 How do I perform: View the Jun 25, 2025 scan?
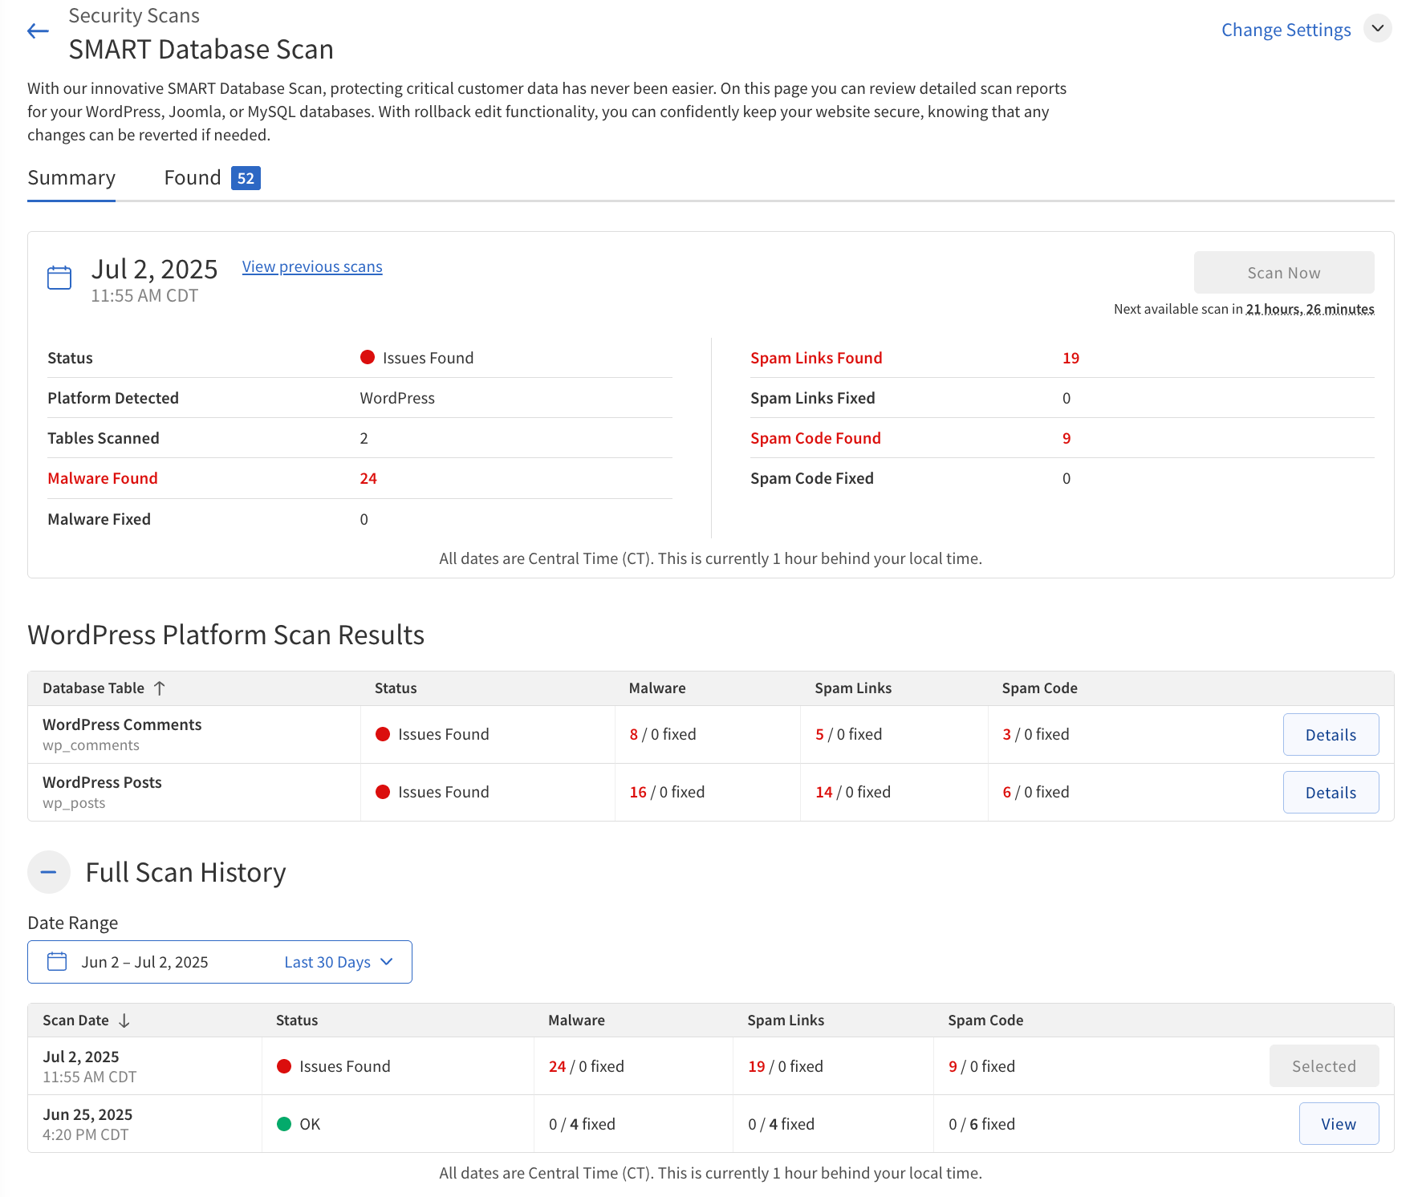(x=1339, y=1124)
